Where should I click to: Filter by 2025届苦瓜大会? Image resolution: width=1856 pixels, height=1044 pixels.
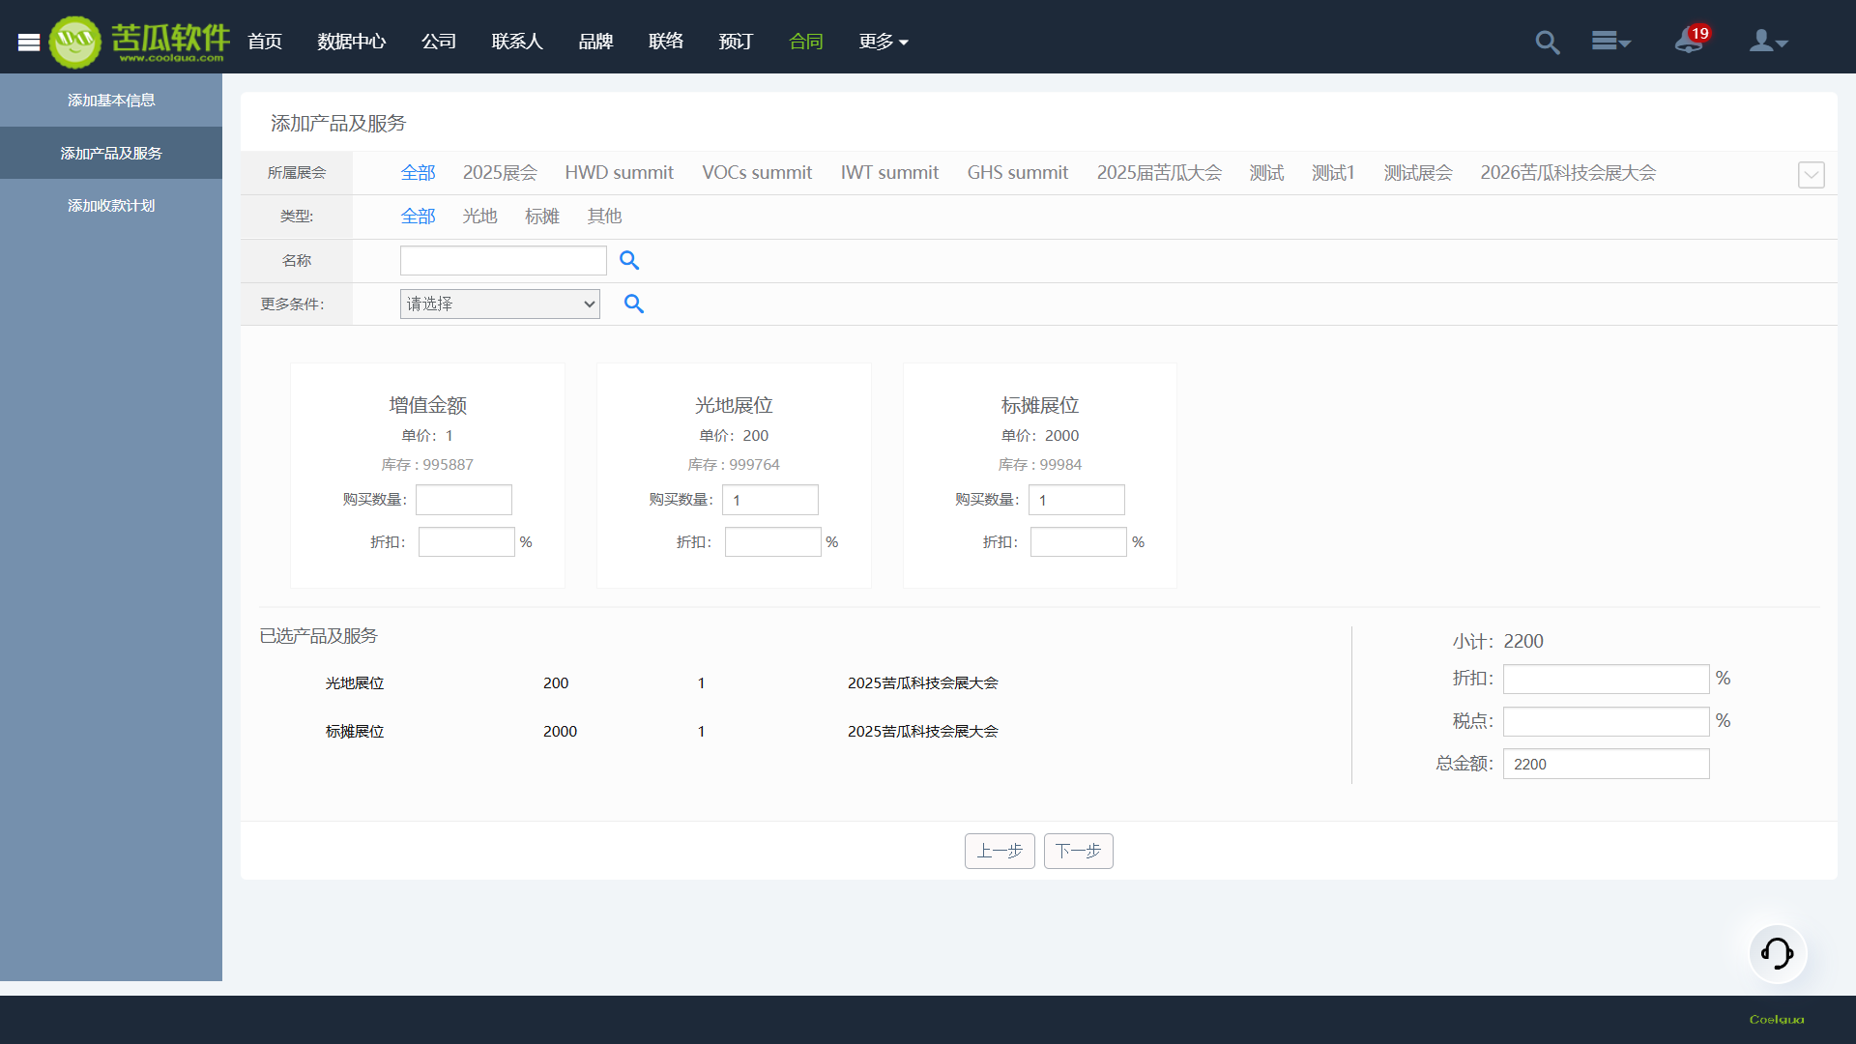pos(1159,173)
